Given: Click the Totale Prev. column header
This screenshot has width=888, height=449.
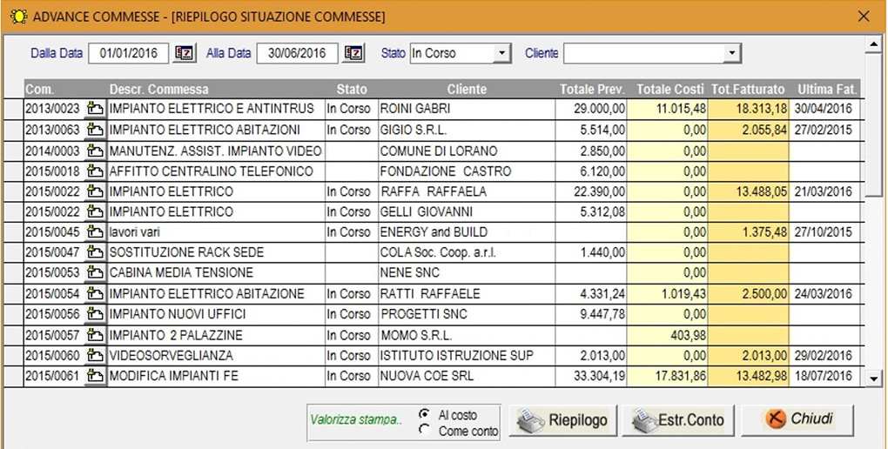Looking at the screenshot, I should [591, 90].
